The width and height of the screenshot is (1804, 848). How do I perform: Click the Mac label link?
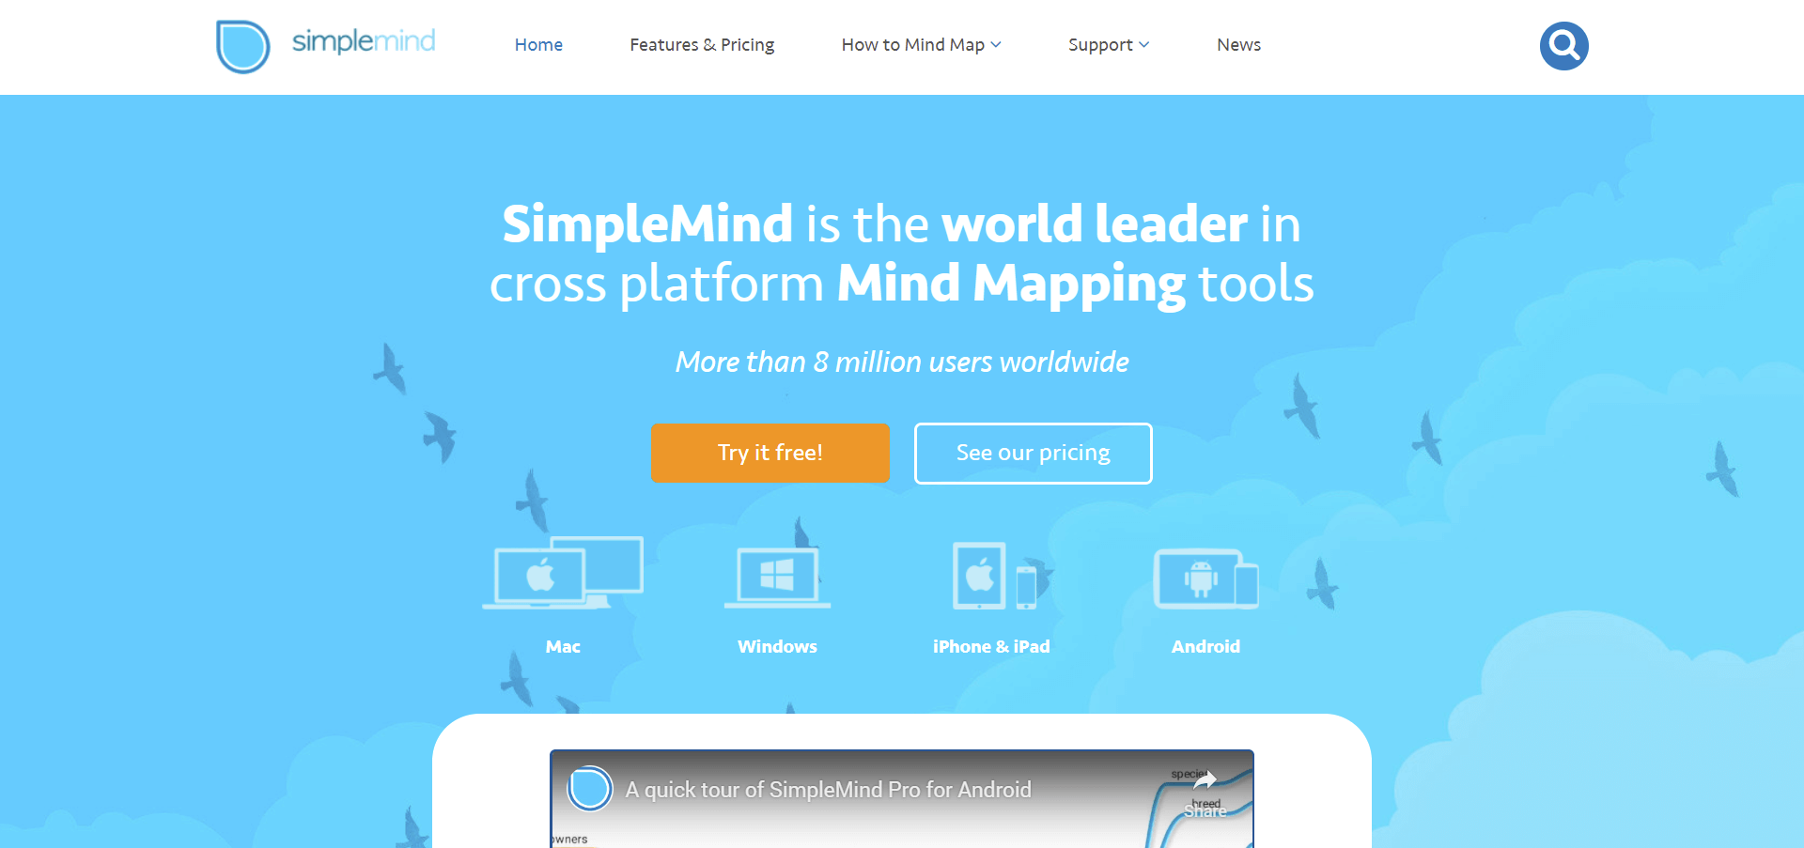click(563, 646)
